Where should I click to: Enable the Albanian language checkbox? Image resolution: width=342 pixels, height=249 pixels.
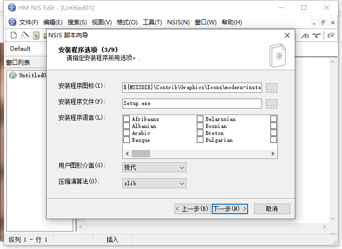[126, 126]
